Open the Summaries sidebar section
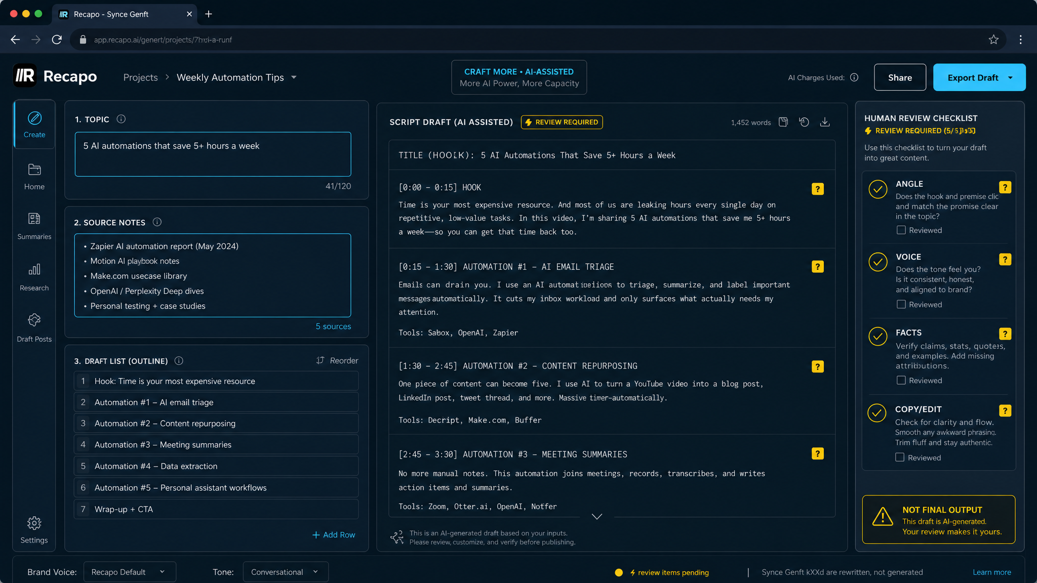The image size is (1037, 583). (x=34, y=226)
